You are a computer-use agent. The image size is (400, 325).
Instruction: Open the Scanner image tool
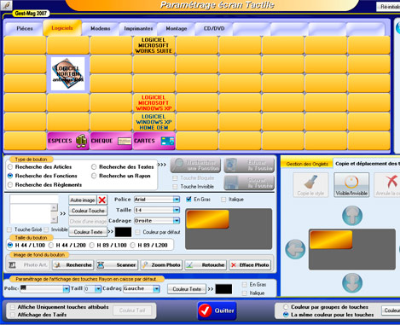tap(117, 265)
